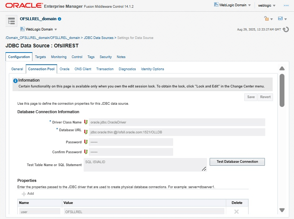
Task: Click the plus icon to add property
Action: [24, 194]
